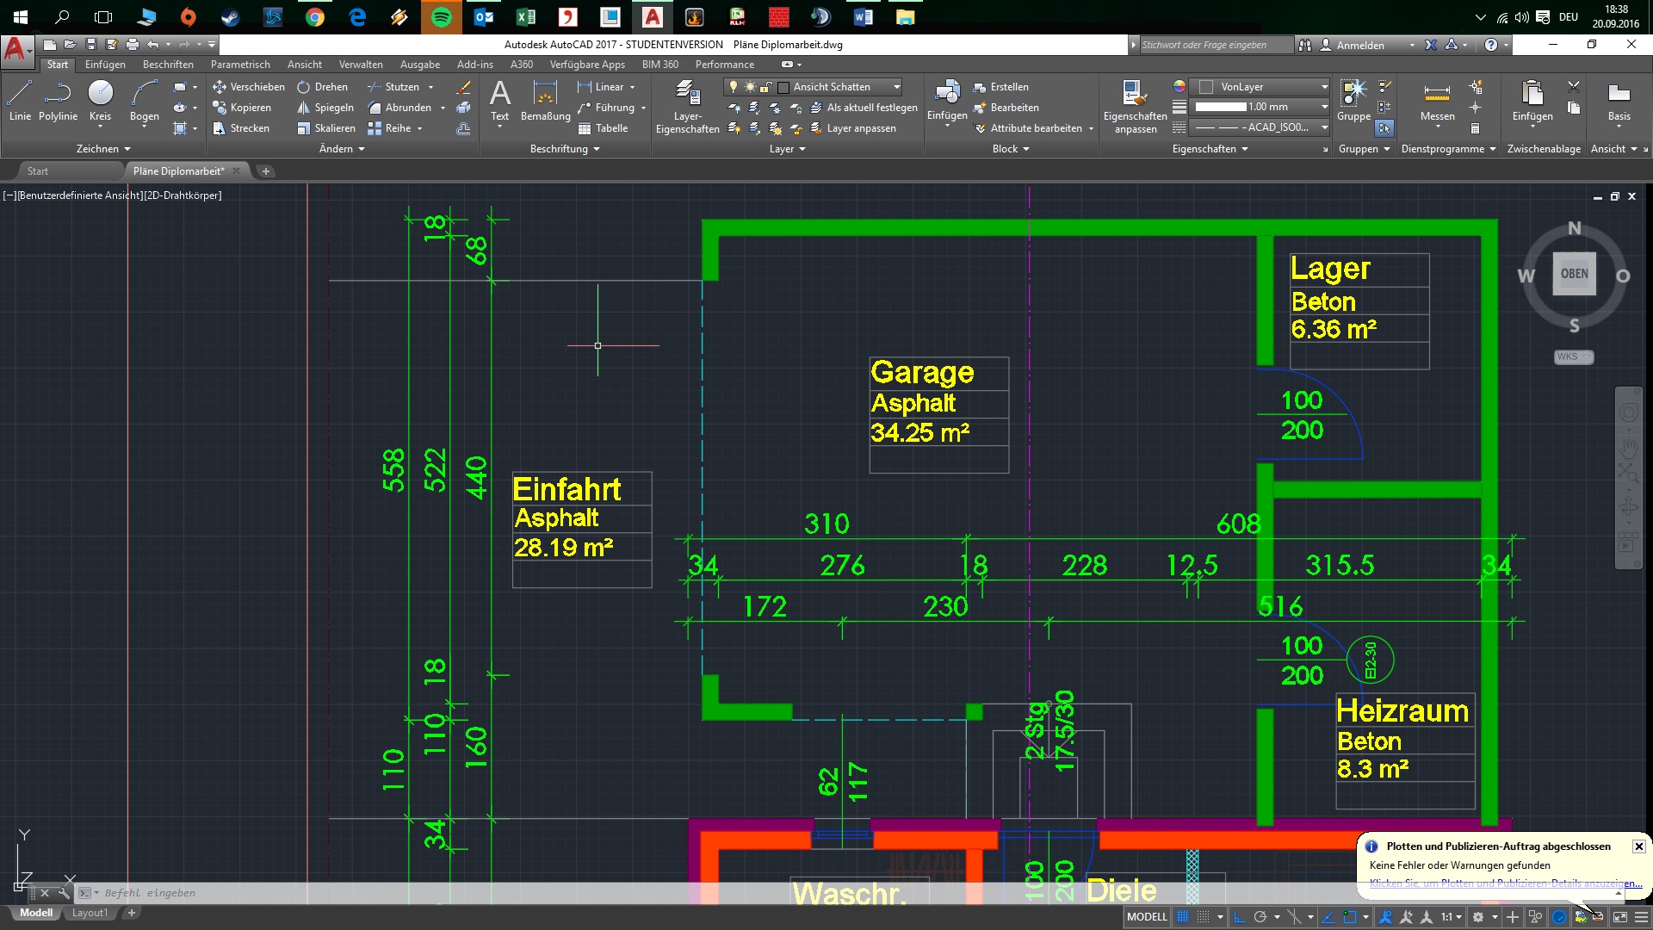Select the Text annotation tool
The image size is (1653, 930).
click(x=499, y=101)
